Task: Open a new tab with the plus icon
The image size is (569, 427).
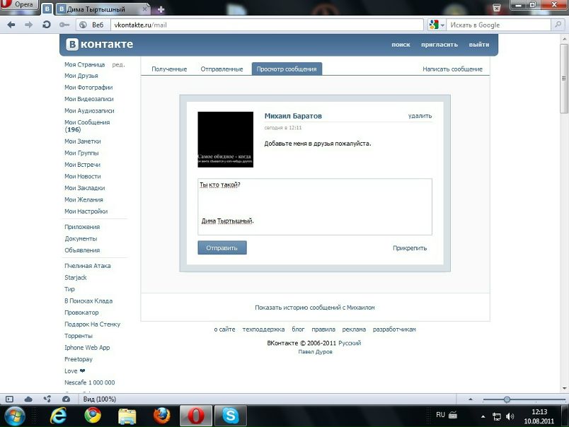Action: click(x=161, y=10)
